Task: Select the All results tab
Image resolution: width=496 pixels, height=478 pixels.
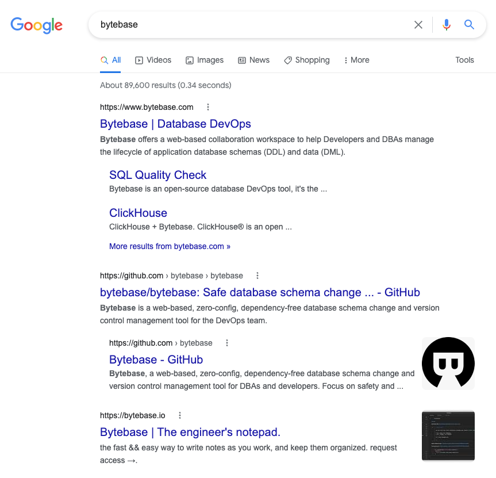Action: point(110,60)
